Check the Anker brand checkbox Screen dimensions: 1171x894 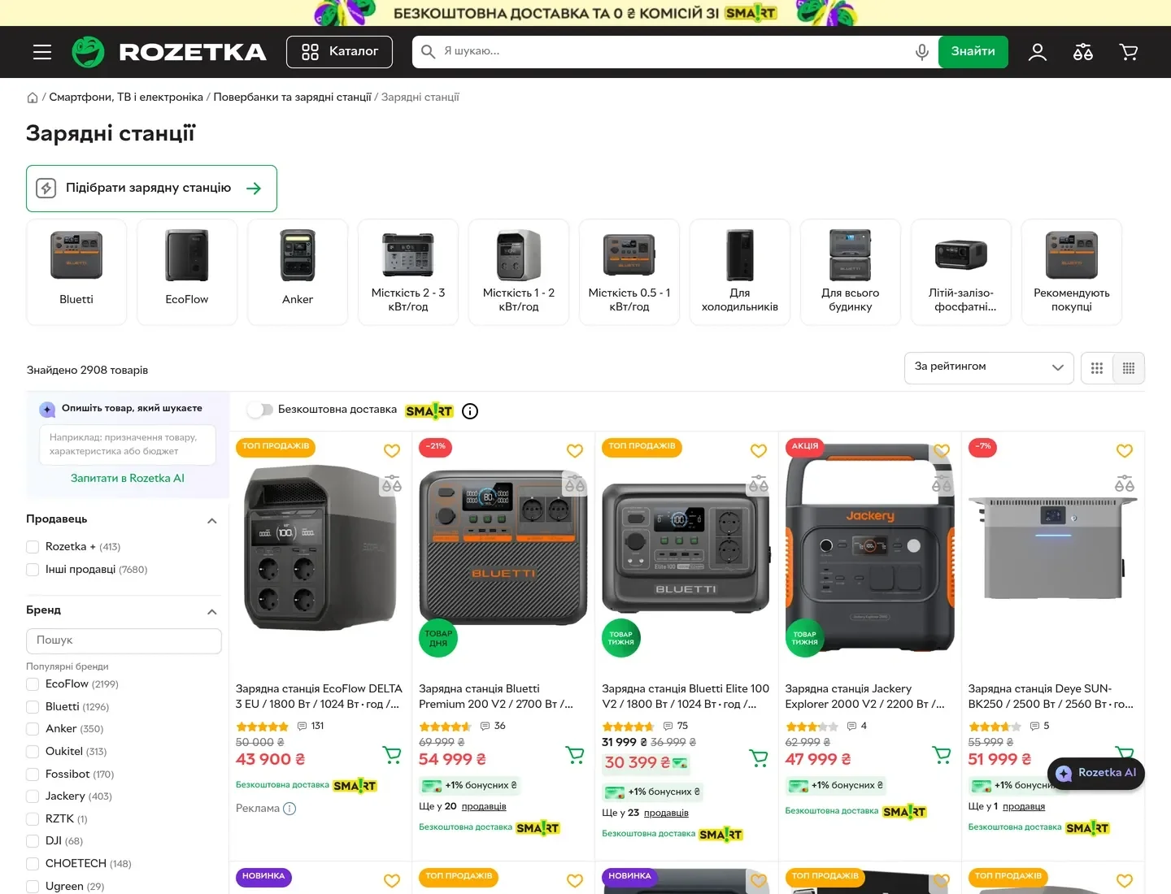(x=33, y=729)
